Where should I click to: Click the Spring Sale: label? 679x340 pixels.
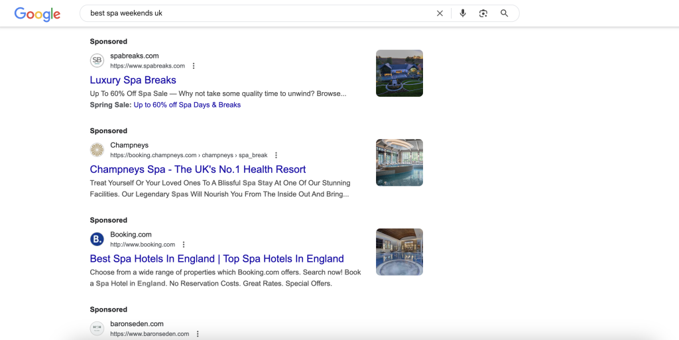111,105
